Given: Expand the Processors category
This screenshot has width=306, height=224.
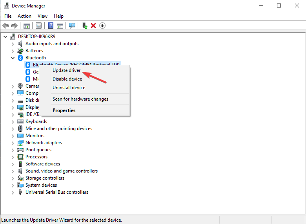Looking at the screenshot, I should [13, 157].
